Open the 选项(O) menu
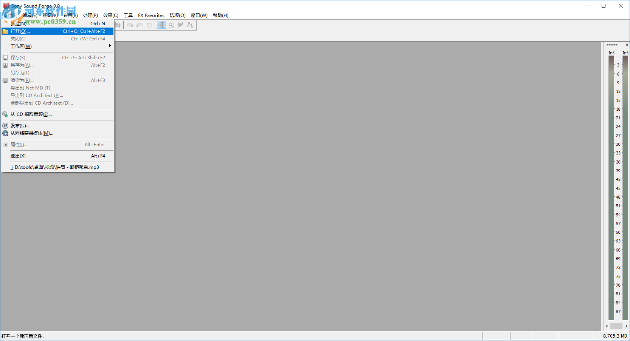This screenshot has height=341, width=630. point(178,15)
